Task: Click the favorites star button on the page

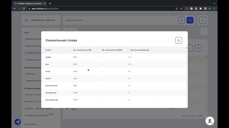Action: [x=203, y=20]
